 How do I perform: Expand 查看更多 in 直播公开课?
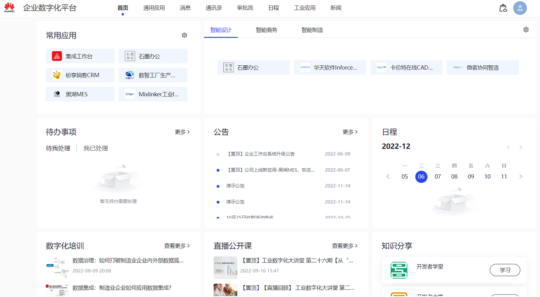point(345,246)
